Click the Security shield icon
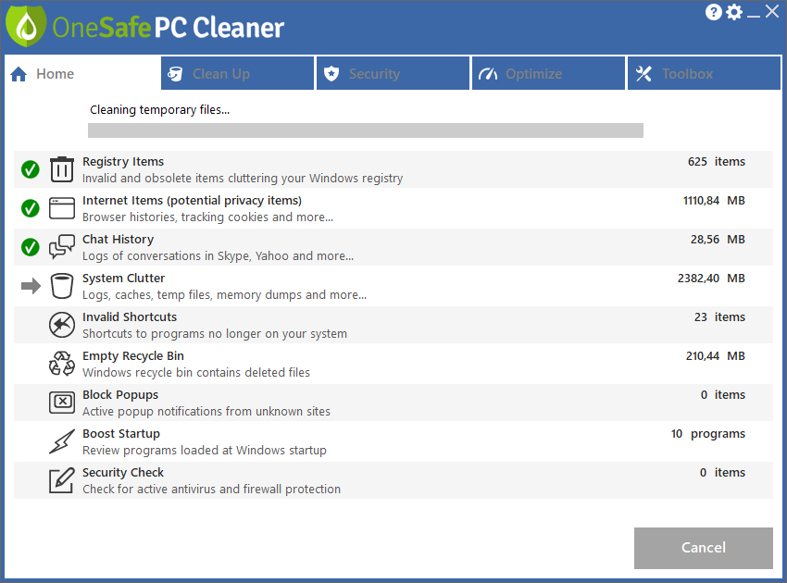The width and height of the screenshot is (787, 583). click(x=331, y=74)
